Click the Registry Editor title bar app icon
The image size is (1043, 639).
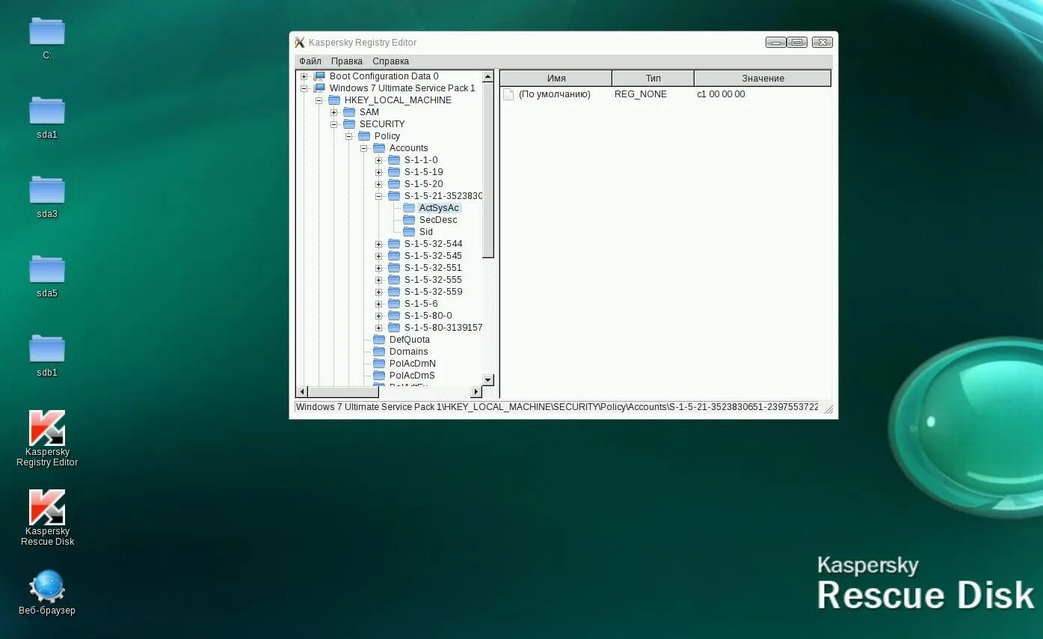click(300, 43)
